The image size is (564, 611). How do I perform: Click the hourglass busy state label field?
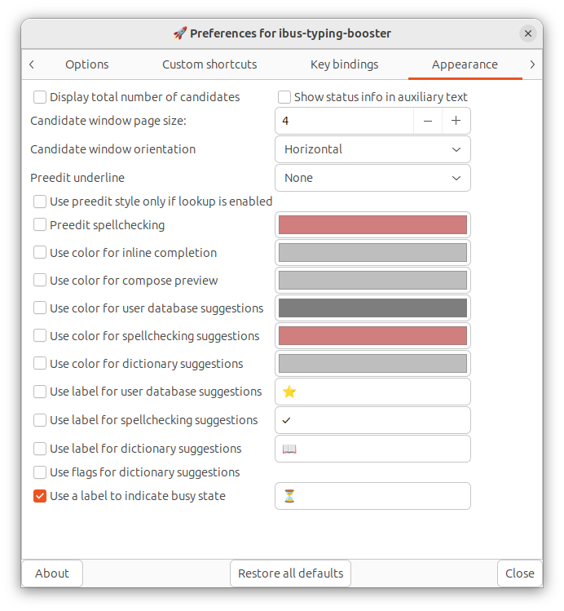pyautogui.click(x=372, y=496)
